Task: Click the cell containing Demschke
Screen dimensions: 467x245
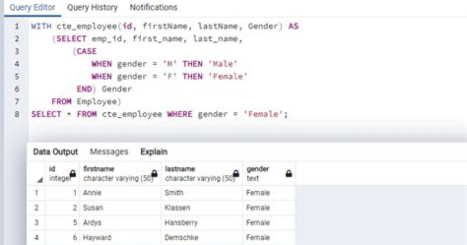Action: tap(202, 238)
